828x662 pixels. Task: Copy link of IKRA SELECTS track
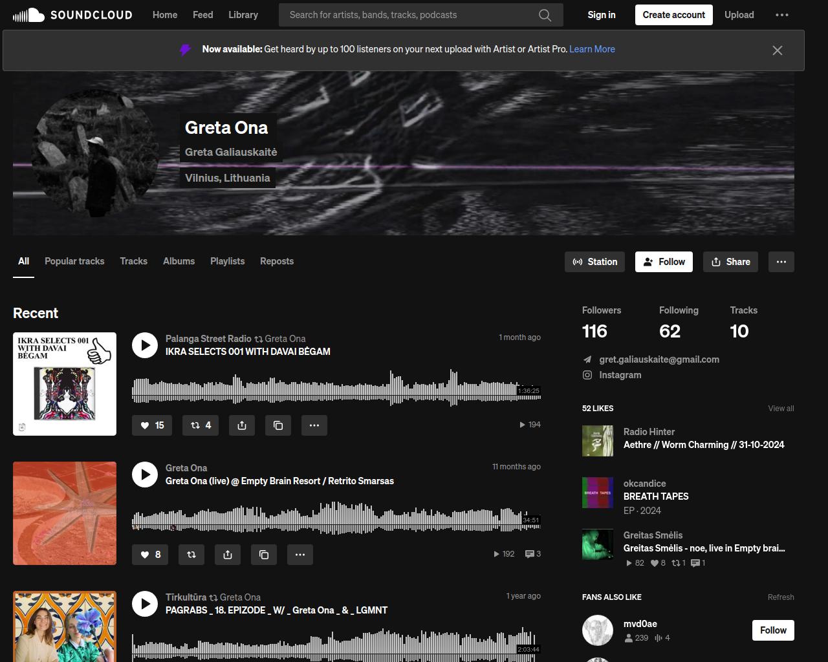[278, 425]
